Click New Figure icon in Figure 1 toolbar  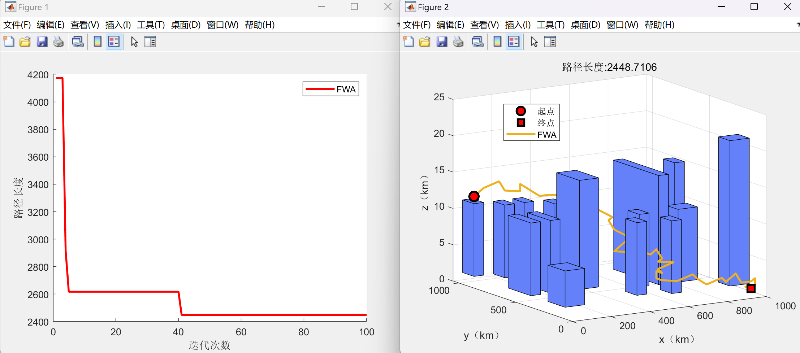[9, 42]
